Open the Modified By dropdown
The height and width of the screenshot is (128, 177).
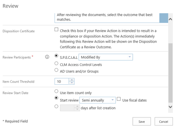pyautogui.click(x=106, y=57)
